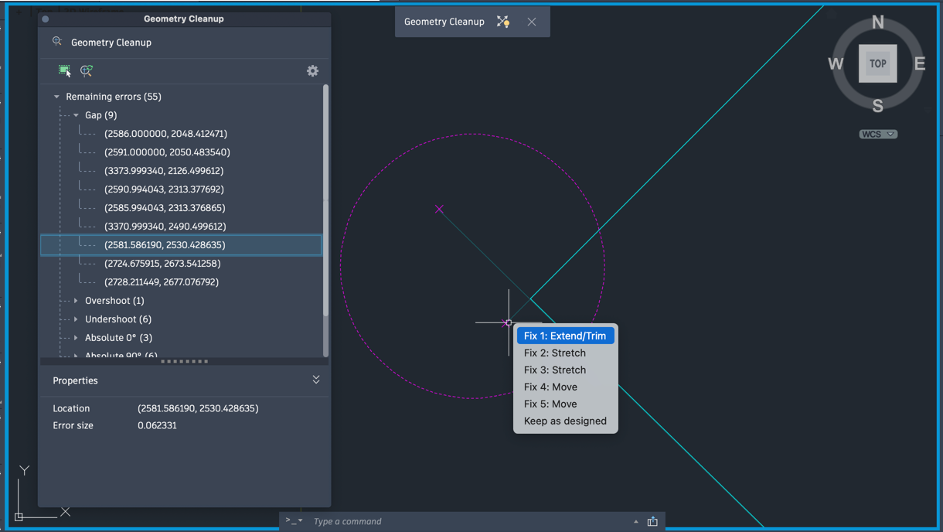The image size is (943, 532).
Task: Collapse the Properties section with double chevron
Action: [x=316, y=380]
